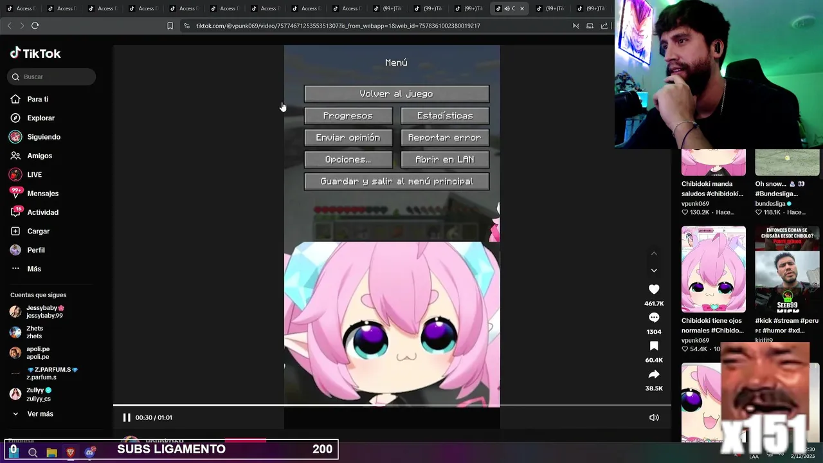
Task: Open followed account jessybaby
Action: [x=45, y=312]
